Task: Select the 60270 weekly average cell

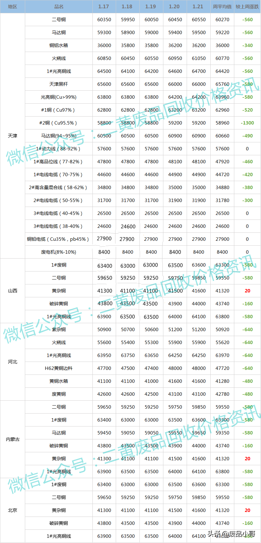Action: tap(222, 19)
